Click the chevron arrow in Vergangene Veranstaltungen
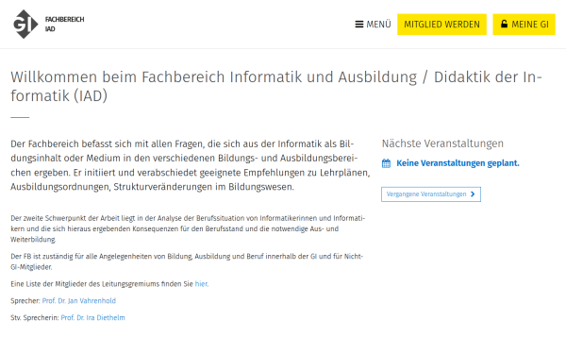The height and width of the screenshot is (354, 566). coord(473,194)
